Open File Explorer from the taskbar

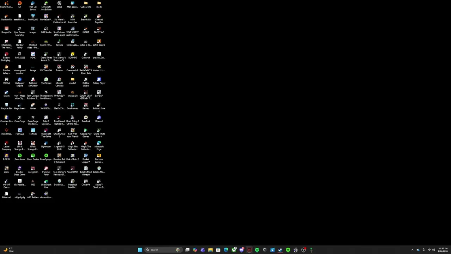(x=210, y=250)
